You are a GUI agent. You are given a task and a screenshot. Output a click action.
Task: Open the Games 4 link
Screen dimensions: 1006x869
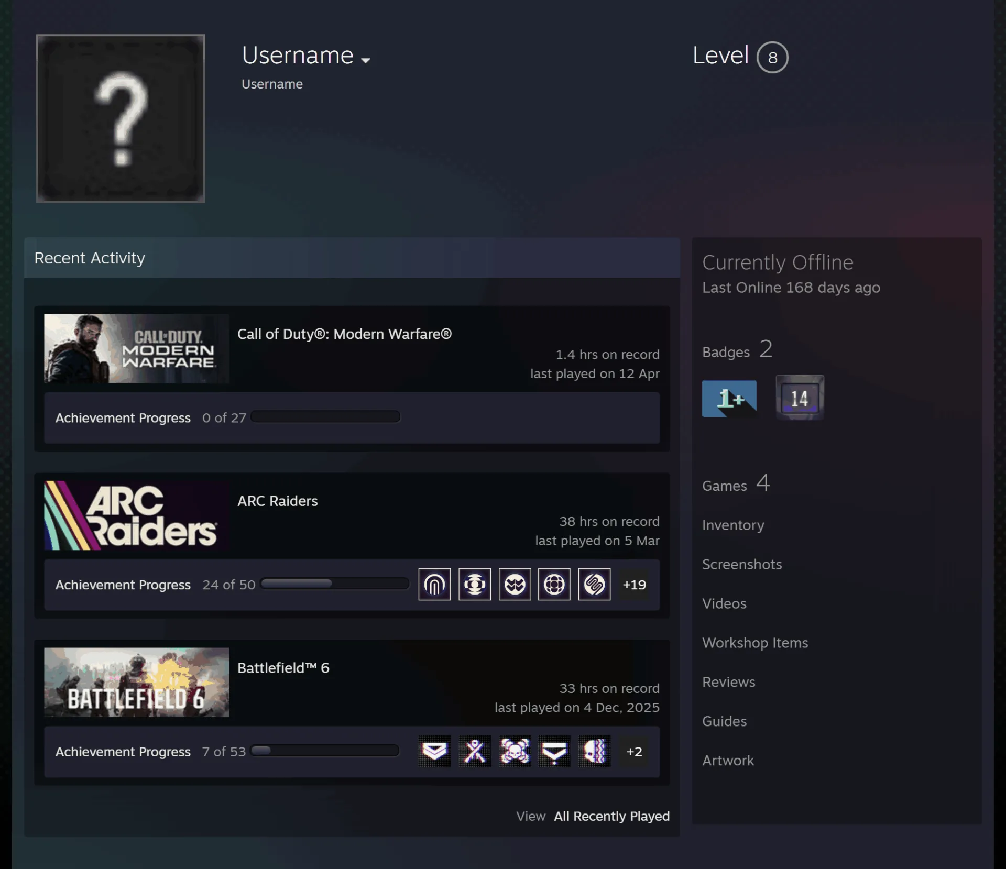click(x=736, y=483)
